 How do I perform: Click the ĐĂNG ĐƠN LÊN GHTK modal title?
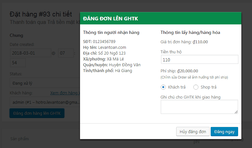[x=111, y=19]
